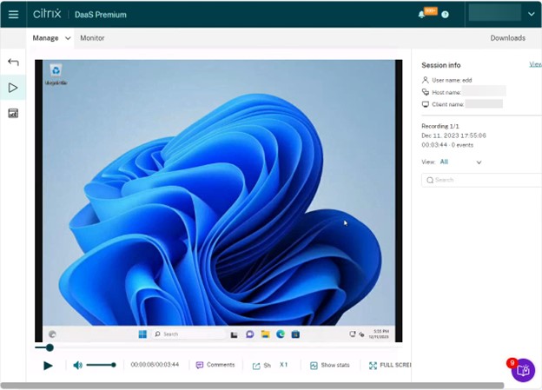
Task: Click the horizontal scrollbar at bottom
Action: click(x=252, y=386)
